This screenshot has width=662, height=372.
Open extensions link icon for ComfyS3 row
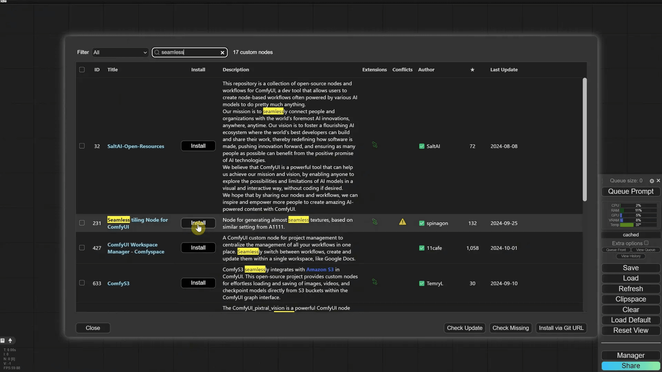[374, 282]
